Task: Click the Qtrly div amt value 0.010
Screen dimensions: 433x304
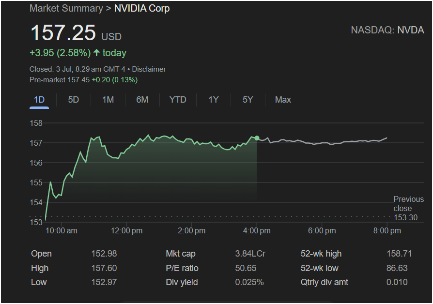Action: click(x=397, y=282)
